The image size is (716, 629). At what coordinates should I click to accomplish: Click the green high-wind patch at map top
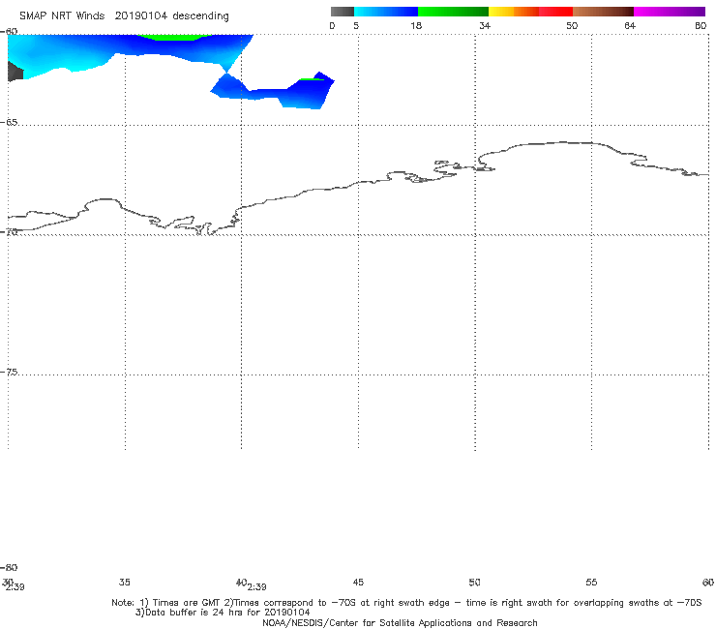[173, 37]
